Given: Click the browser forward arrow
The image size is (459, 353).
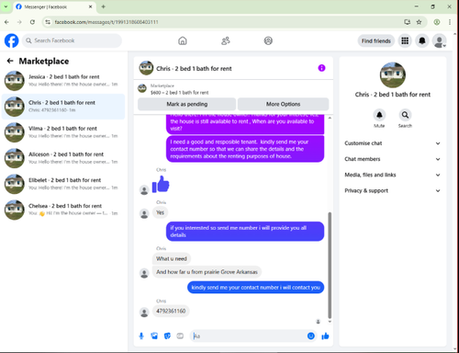Looking at the screenshot, I should pyautogui.click(x=19, y=22).
